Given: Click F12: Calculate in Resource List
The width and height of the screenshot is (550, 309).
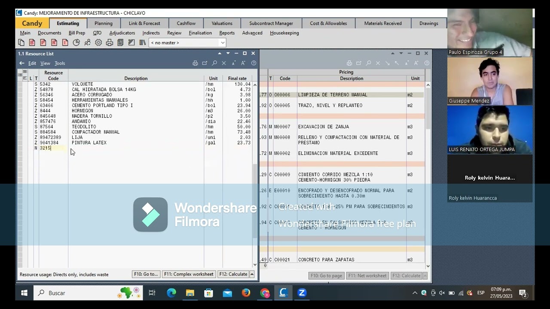Looking at the screenshot, I should click(x=233, y=274).
